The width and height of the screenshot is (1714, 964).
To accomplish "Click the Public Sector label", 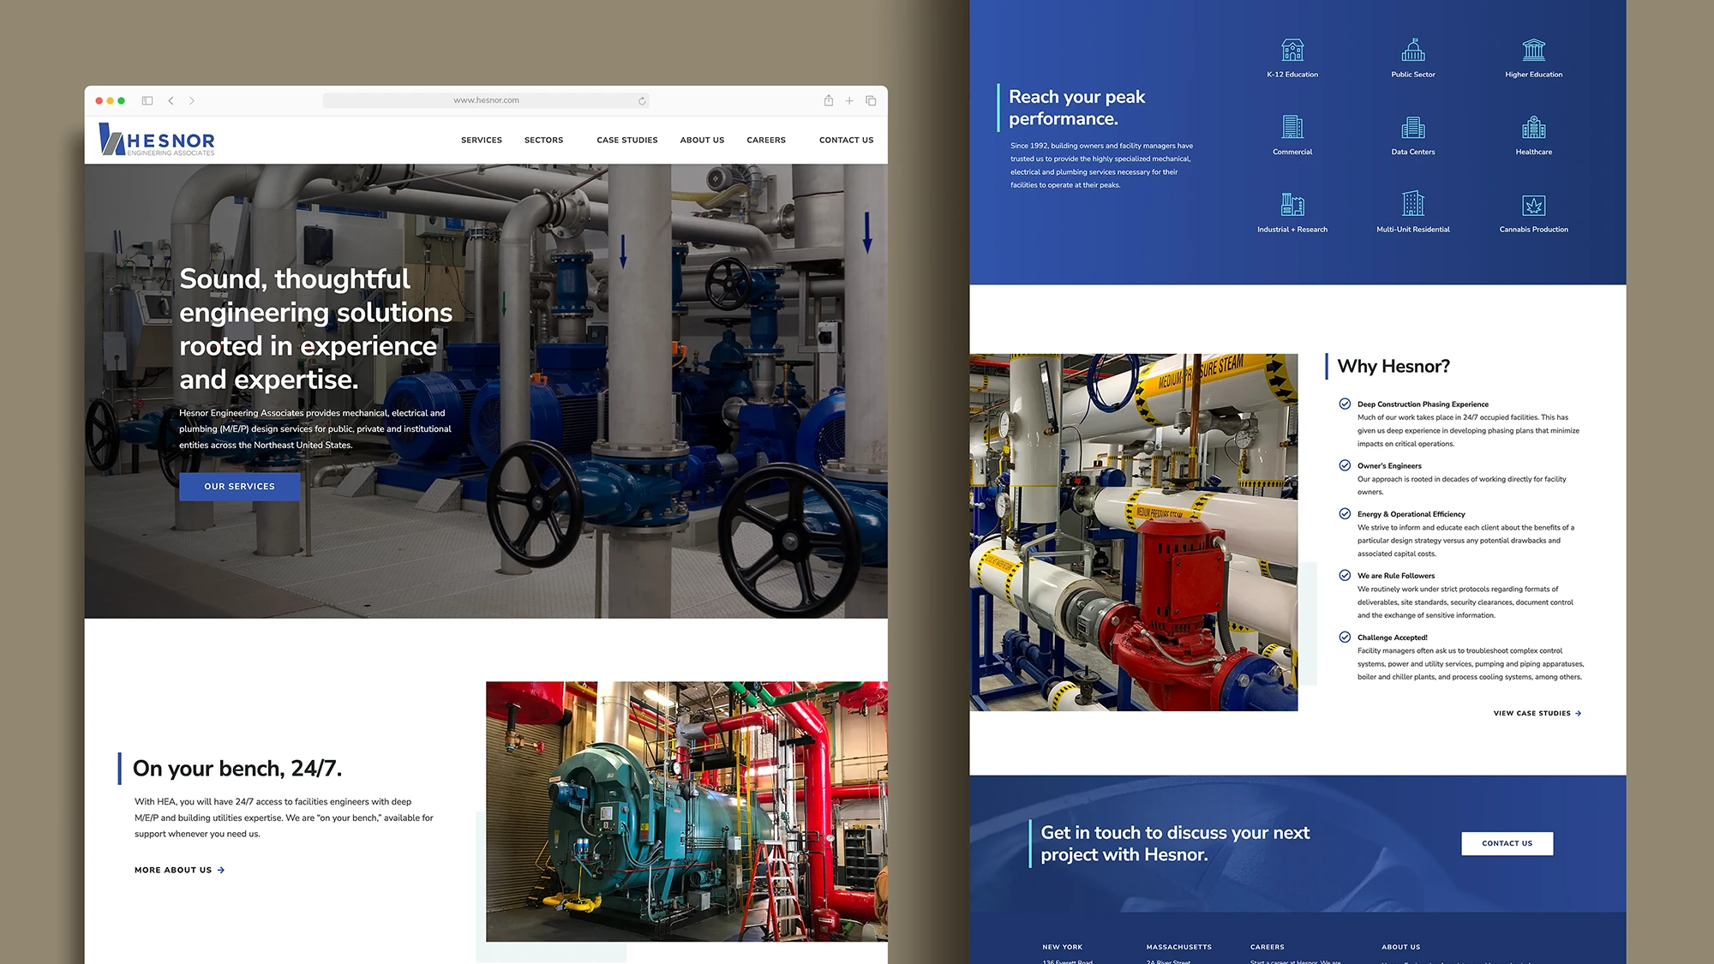I will coord(1413,75).
